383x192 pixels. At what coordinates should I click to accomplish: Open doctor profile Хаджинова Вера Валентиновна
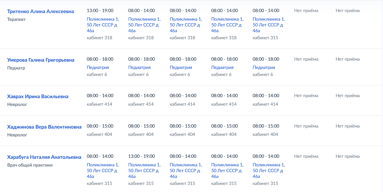(44, 127)
